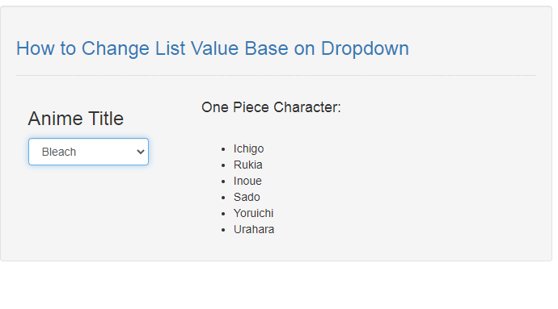Click the bullet point beside Ichigo

pyautogui.click(x=223, y=149)
